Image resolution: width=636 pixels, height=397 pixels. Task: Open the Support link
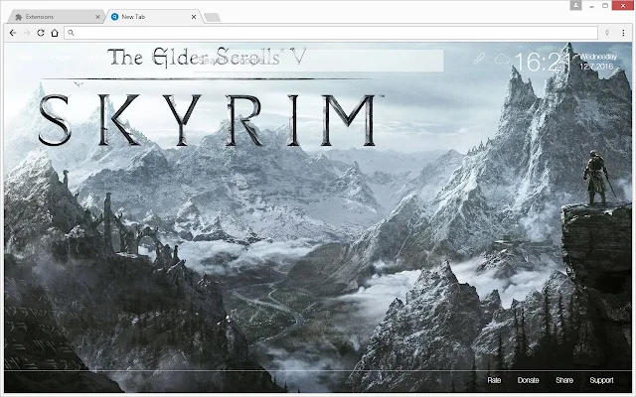tap(601, 380)
